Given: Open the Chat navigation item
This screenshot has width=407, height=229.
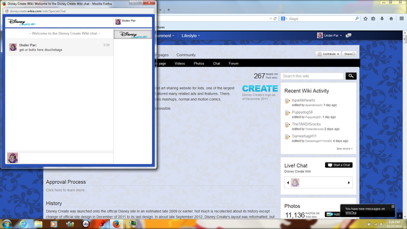Looking at the screenshot, I should point(216,64).
